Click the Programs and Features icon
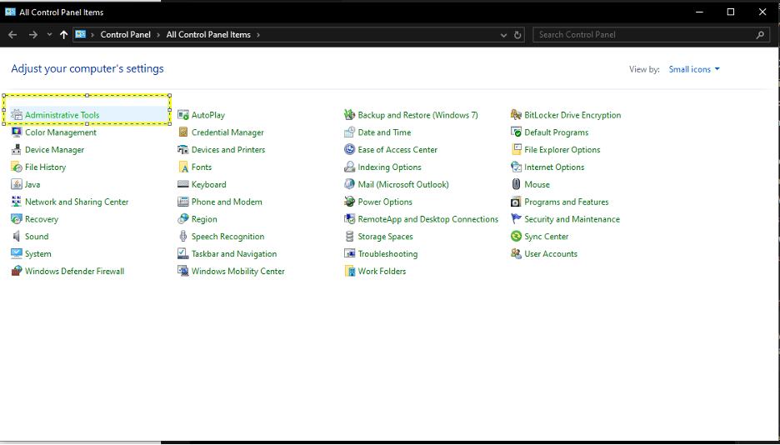The width and height of the screenshot is (780, 445). click(516, 202)
